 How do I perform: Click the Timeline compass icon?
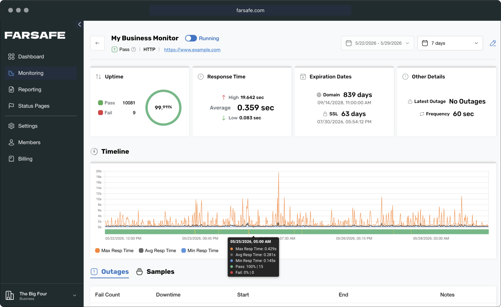point(94,151)
